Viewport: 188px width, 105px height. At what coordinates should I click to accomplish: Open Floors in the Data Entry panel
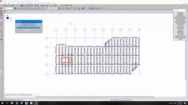180,39
